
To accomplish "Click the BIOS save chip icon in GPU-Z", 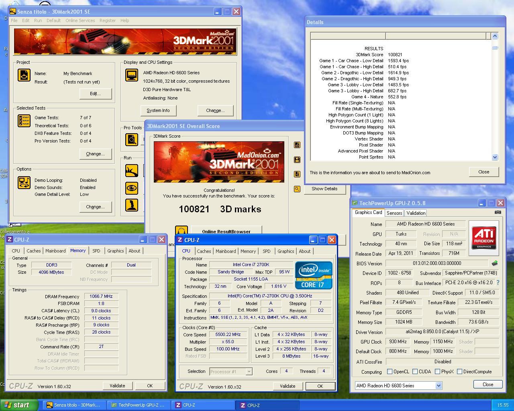I will click(x=495, y=263).
